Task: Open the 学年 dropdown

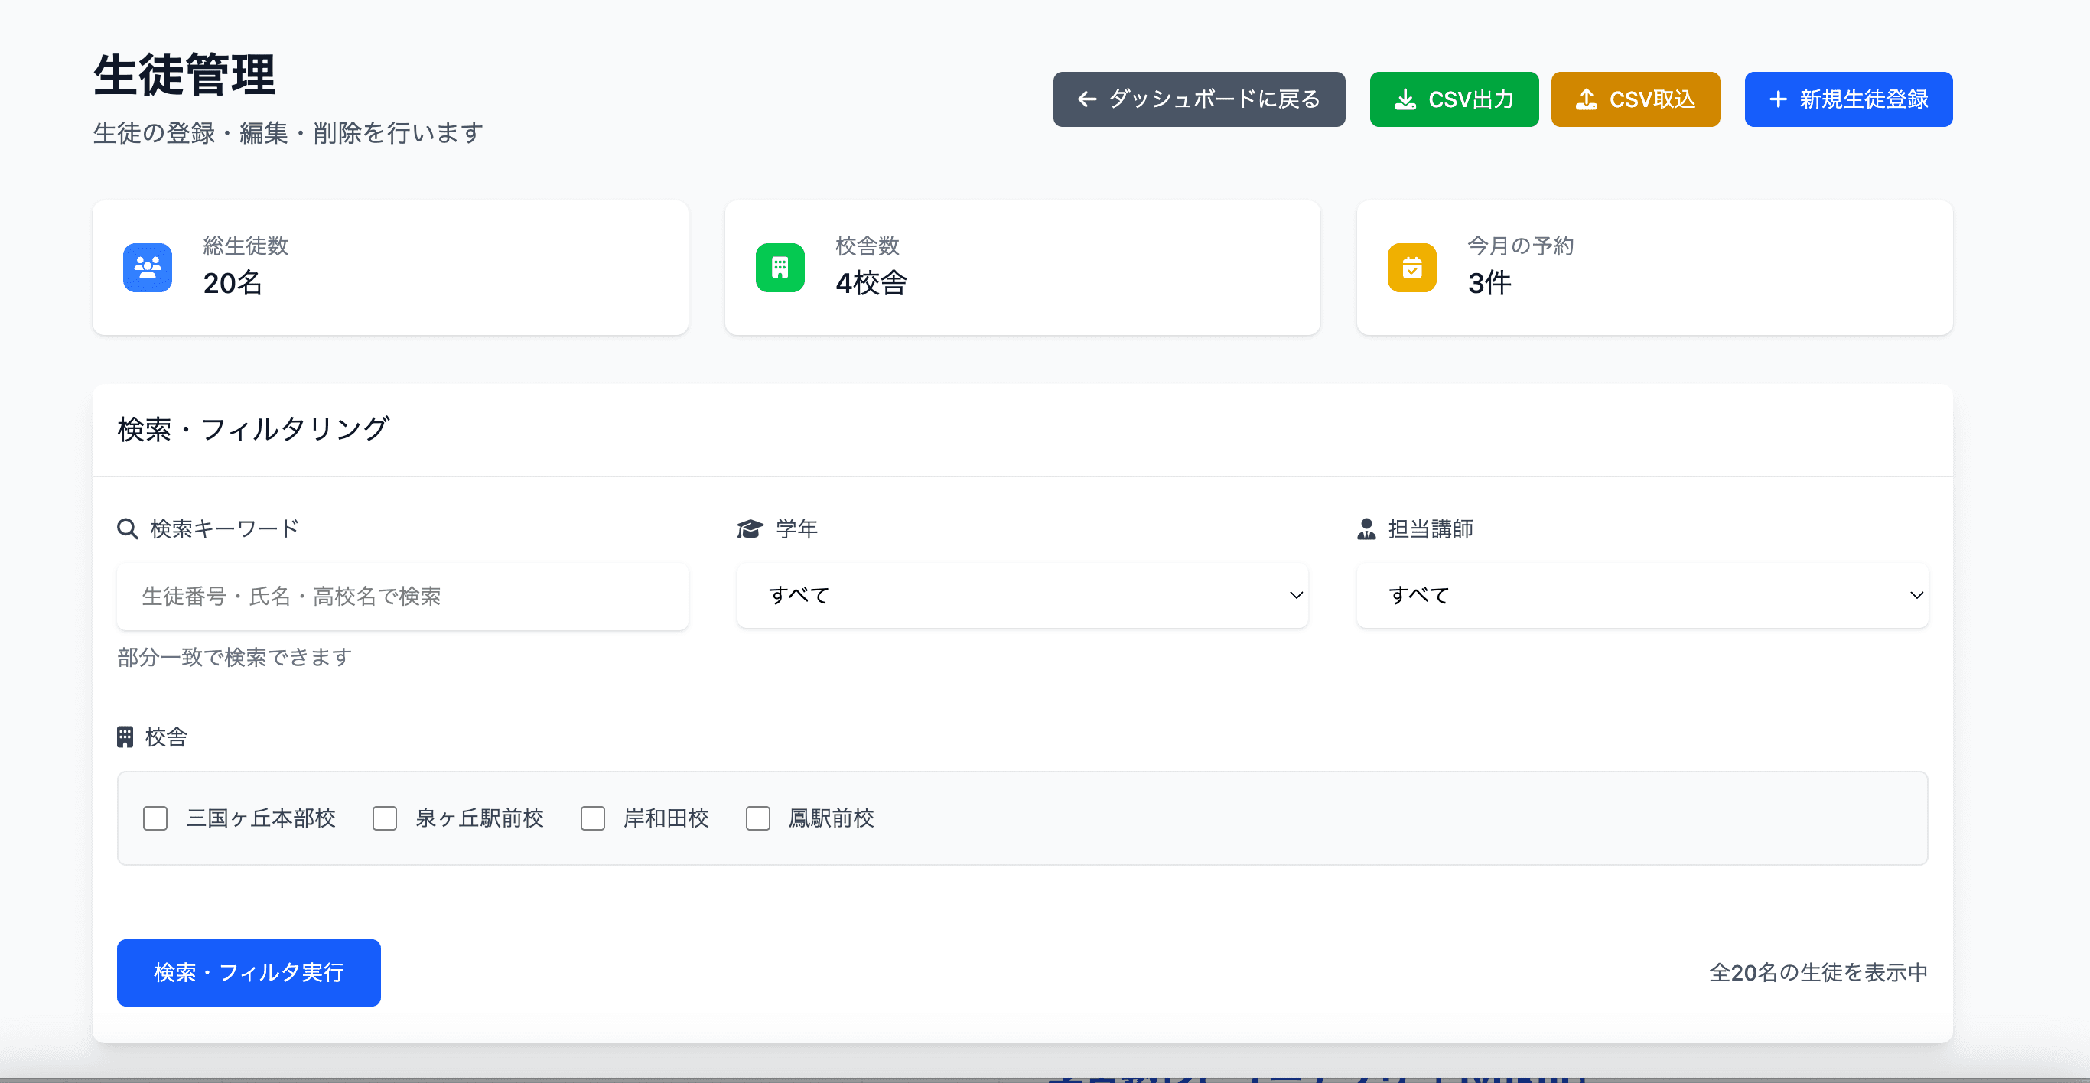Action: [1022, 596]
